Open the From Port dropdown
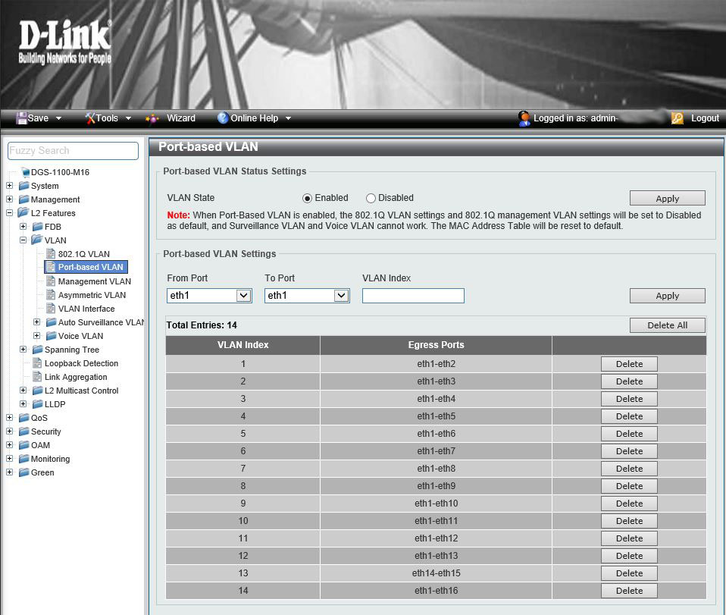This screenshot has height=615, width=726. pyautogui.click(x=209, y=296)
